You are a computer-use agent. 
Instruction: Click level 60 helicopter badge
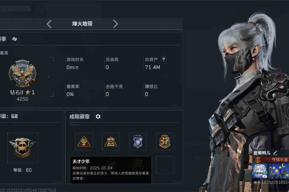pos(22,148)
